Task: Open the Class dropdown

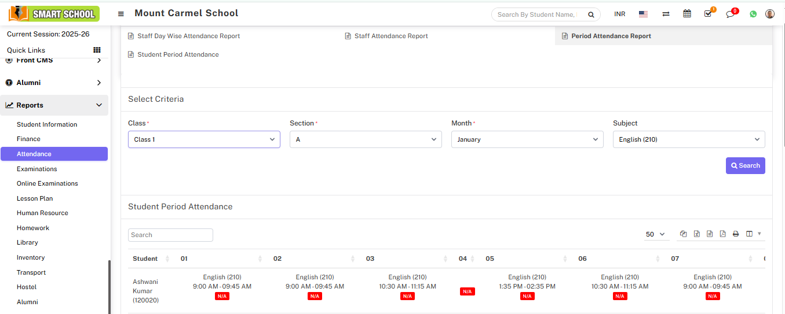Action: (x=204, y=139)
